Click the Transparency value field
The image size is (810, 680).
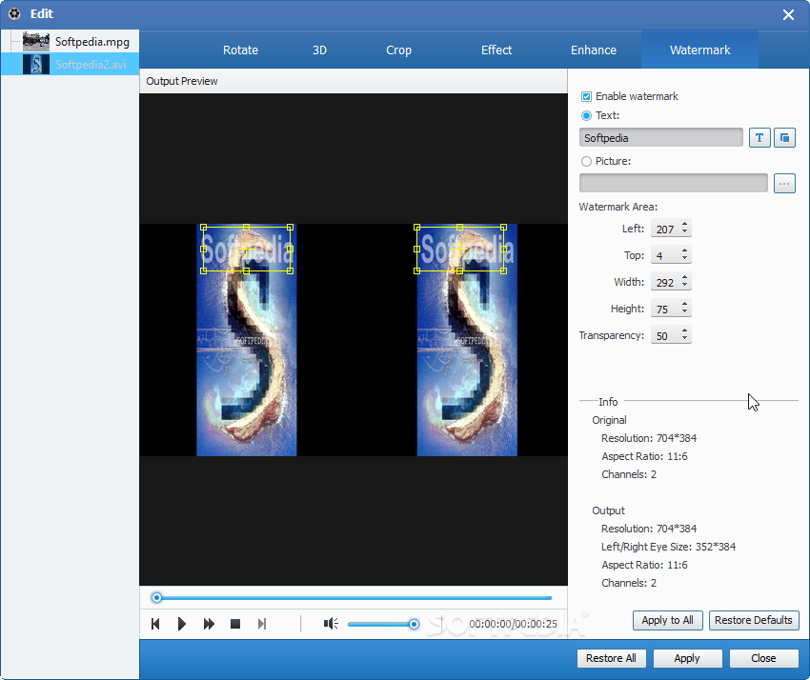pyautogui.click(x=665, y=336)
